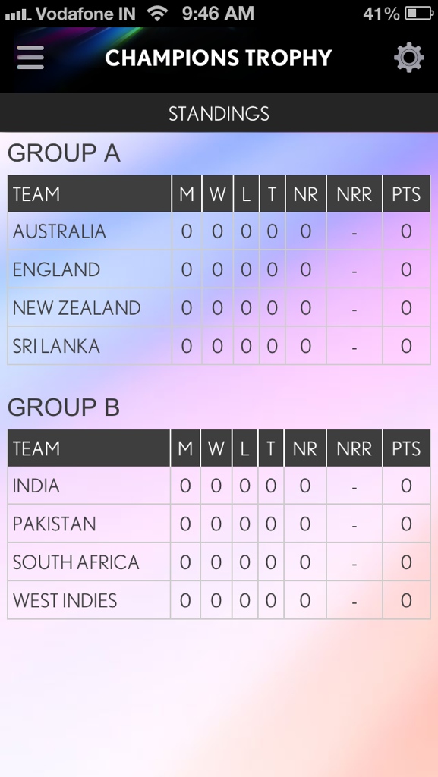438x777 pixels.
Task: Open the SRI LANKA team row
Action: [219, 346]
